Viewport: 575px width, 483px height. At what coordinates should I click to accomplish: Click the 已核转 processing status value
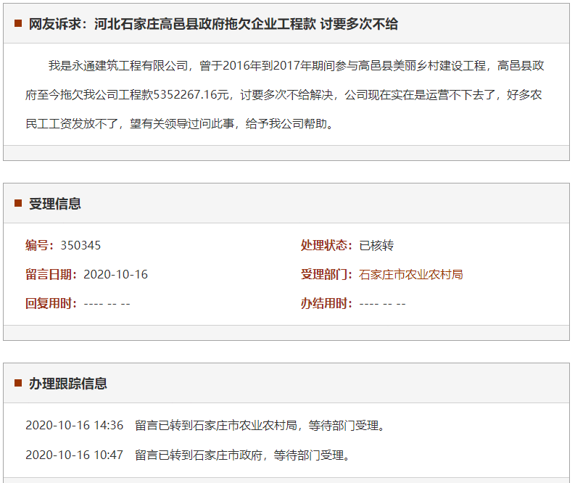click(x=376, y=245)
